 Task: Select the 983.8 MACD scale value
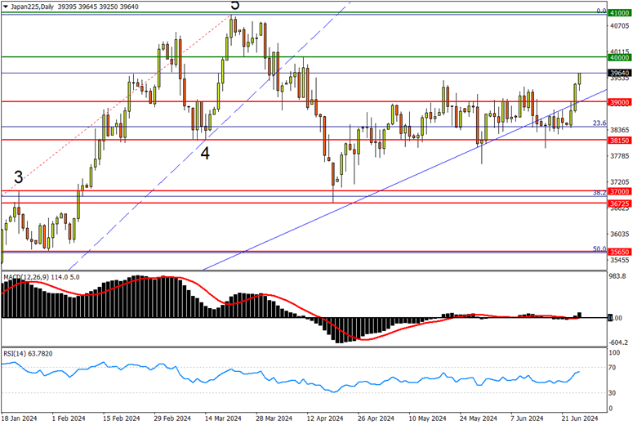point(618,276)
